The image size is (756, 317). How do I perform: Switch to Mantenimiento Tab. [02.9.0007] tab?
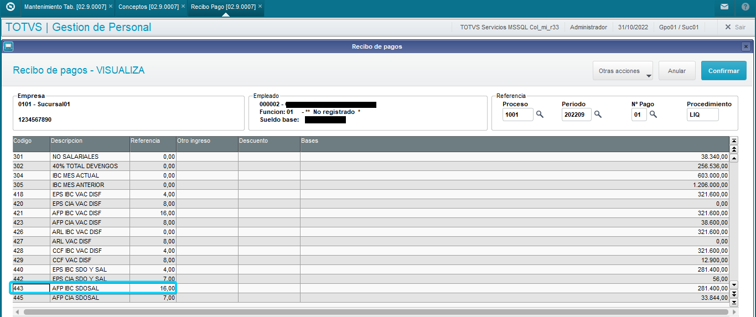[65, 7]
